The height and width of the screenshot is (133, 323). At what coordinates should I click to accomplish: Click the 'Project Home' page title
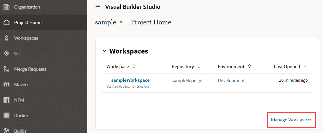(151, 22)
